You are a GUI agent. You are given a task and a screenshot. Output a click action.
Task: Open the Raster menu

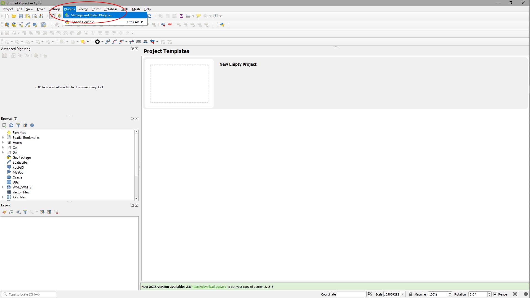[96, 9]
